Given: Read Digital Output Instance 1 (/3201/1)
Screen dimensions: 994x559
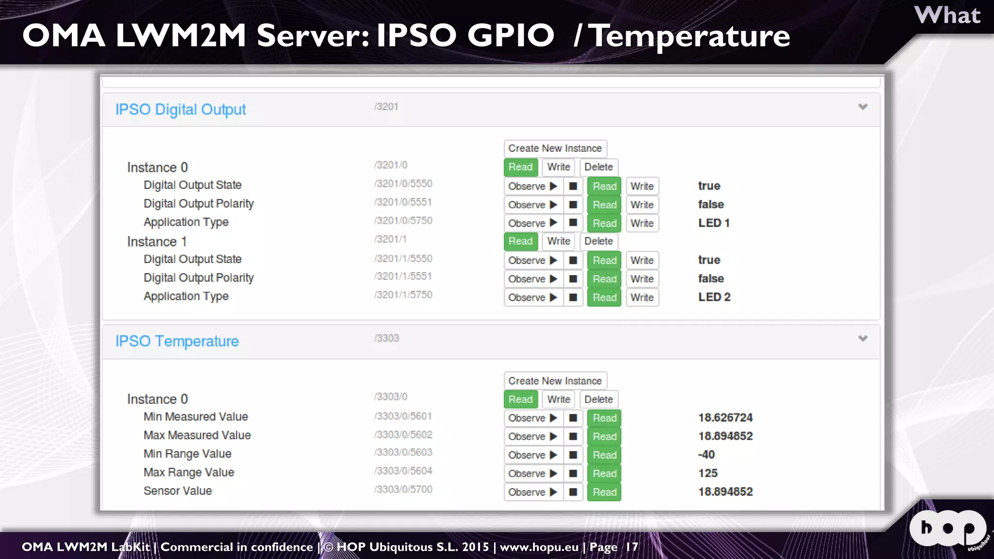Looking at the screenshot, I should [521, 241].
